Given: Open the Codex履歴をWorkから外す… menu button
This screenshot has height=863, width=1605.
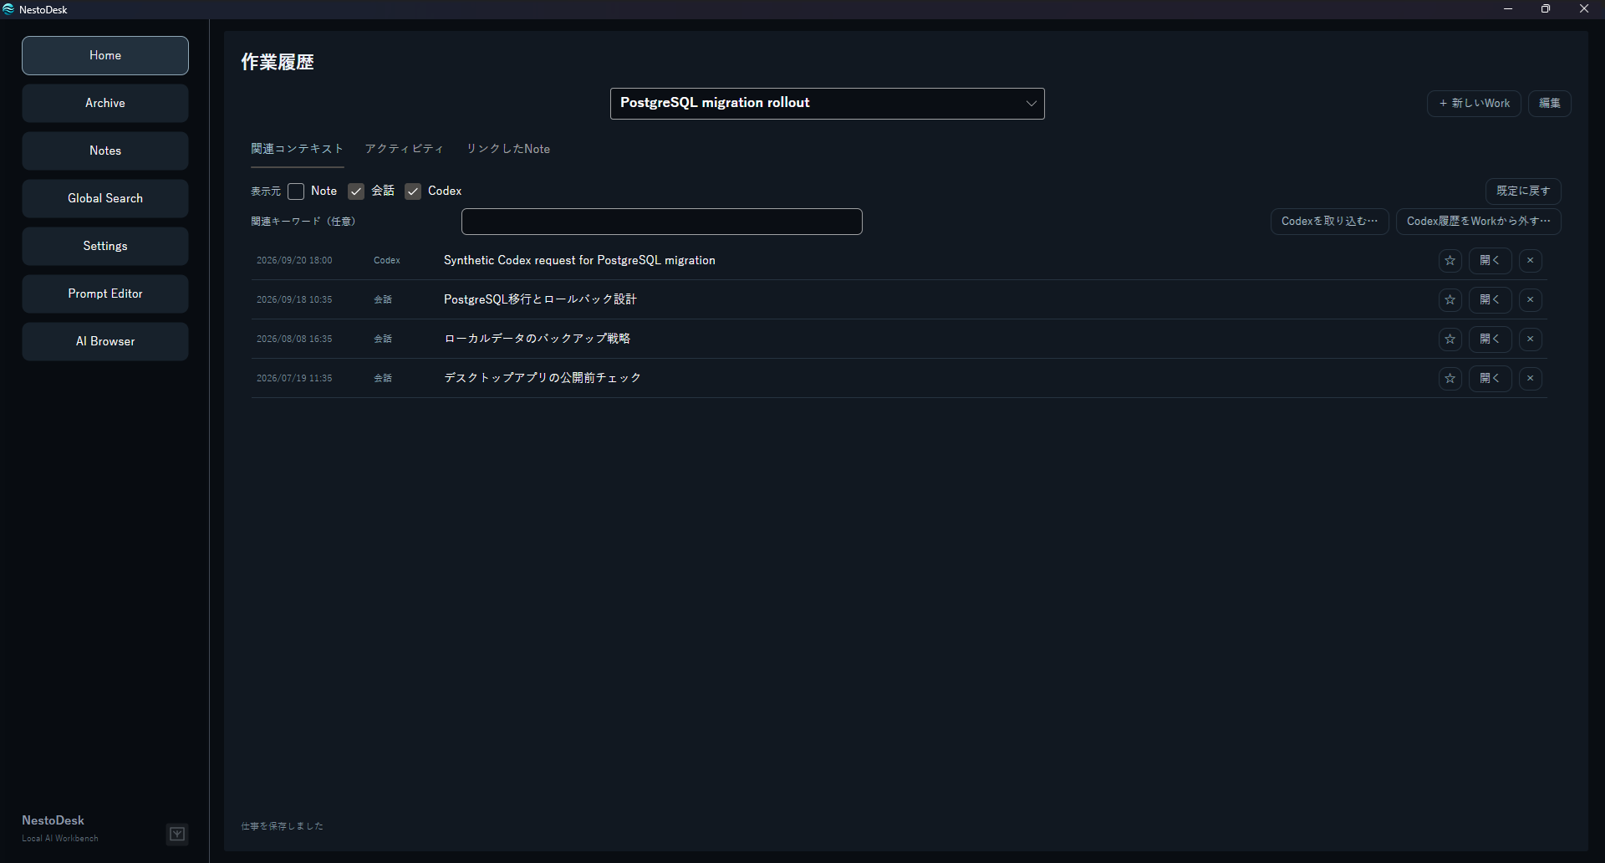Looking at the screenshot, I should tap(1479, 222).
